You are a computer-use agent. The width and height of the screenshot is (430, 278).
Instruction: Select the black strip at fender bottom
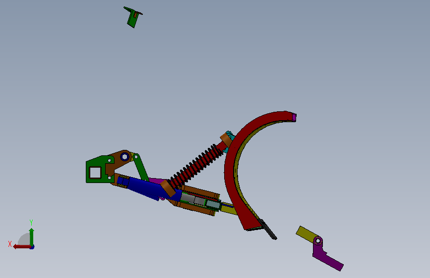coord(267,230)
